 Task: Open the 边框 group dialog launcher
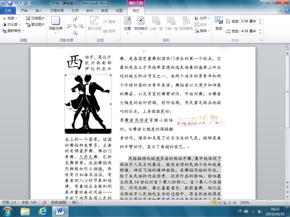point(118,40)
